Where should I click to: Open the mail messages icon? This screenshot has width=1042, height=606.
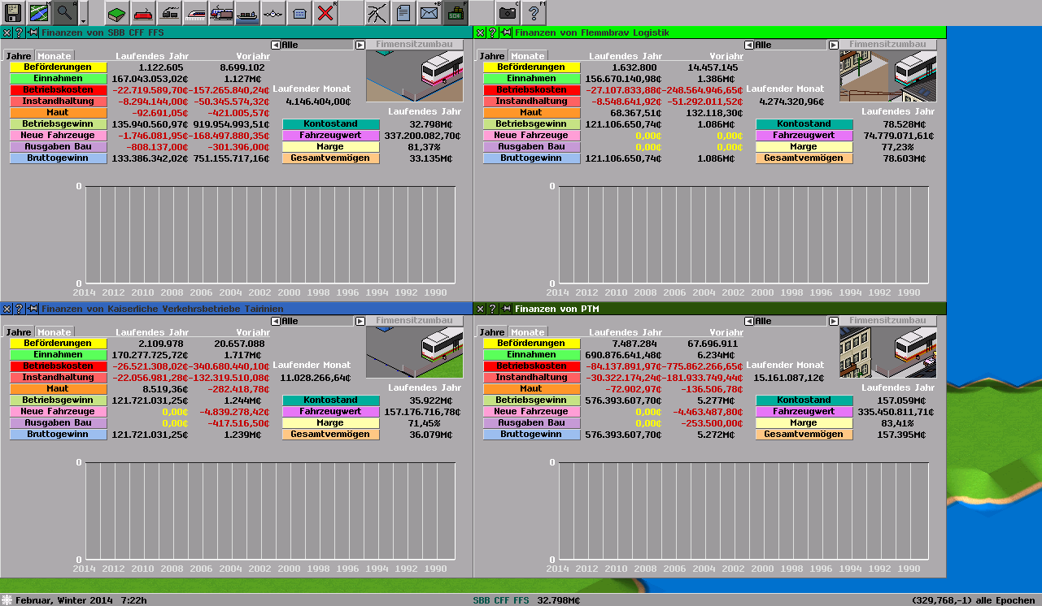coord(429,12)
